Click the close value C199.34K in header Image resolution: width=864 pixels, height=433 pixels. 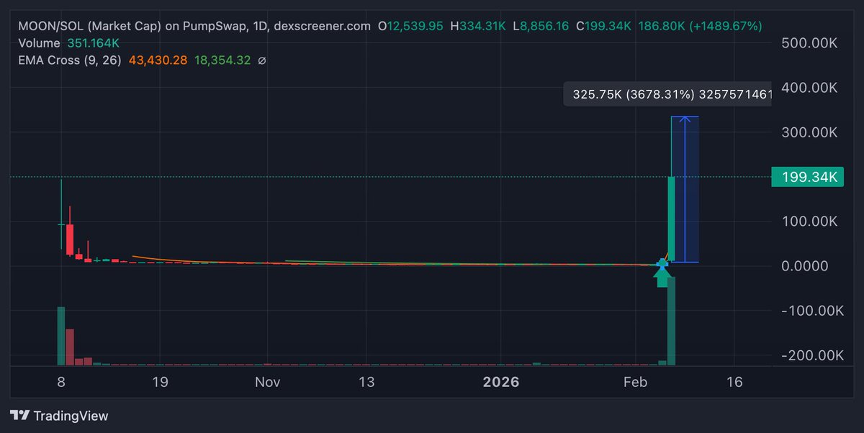click(605, 26)
